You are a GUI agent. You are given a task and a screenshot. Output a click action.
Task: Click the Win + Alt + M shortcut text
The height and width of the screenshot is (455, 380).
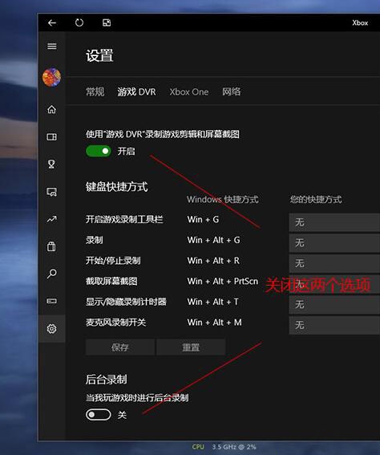215,323
